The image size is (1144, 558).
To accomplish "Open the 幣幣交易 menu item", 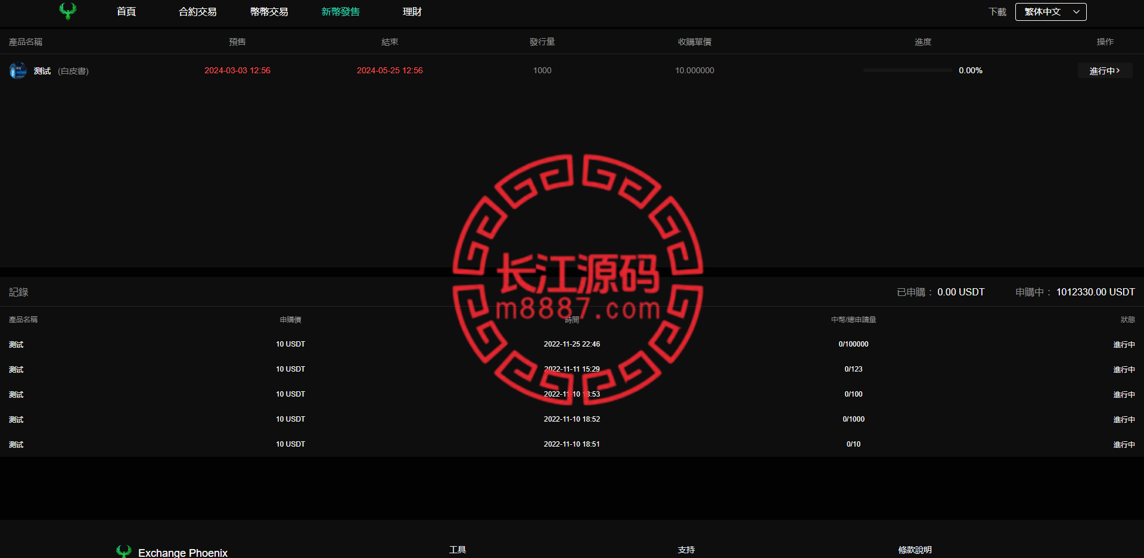I will point(269,12).
